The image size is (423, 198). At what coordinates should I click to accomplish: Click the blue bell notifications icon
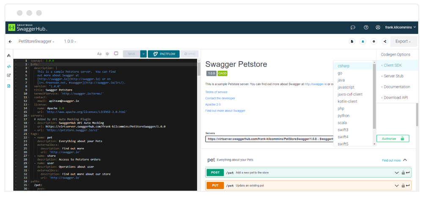click(x=363, y=41)
